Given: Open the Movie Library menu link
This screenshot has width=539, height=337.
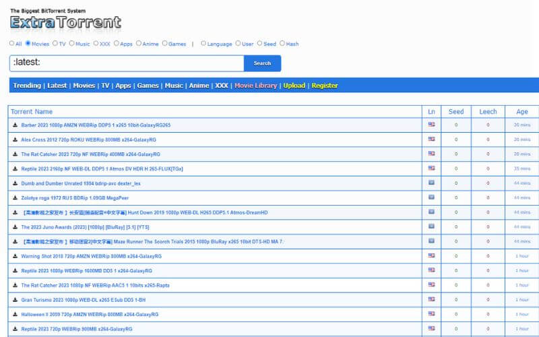Looking at the screenshot, I should pos(255,86).
